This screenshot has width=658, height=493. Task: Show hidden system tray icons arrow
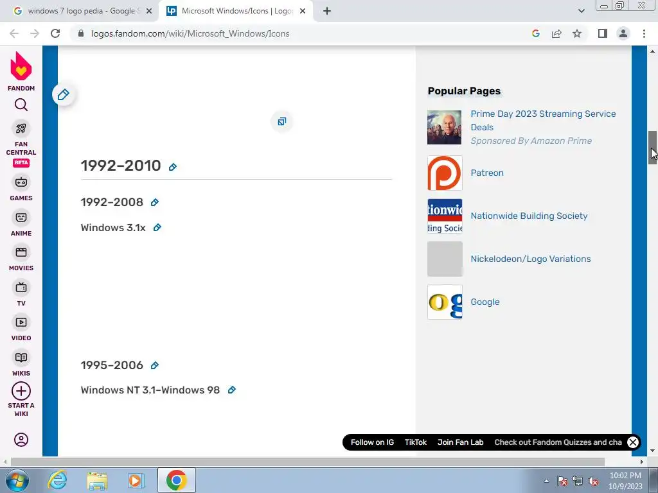pyautogui.click(x=546, y=481)
